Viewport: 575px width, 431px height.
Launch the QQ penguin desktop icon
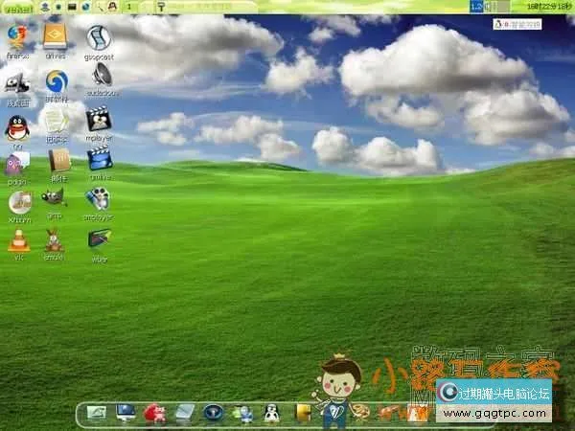click(17, 128)
